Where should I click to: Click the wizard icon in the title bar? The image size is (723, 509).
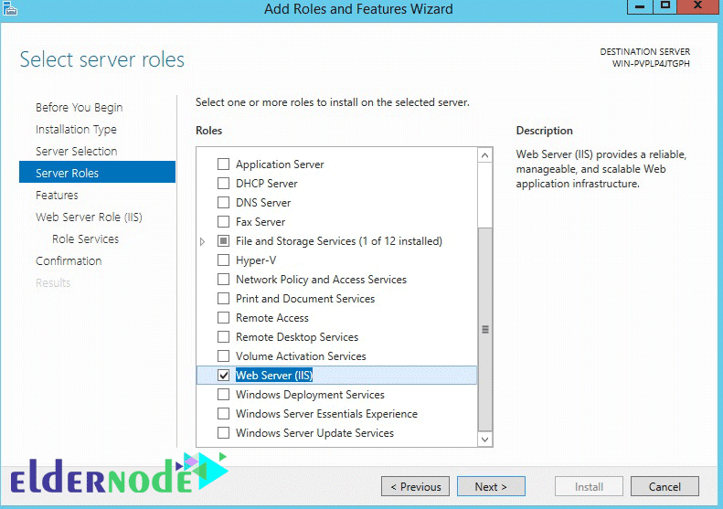[x=10, y=8]
